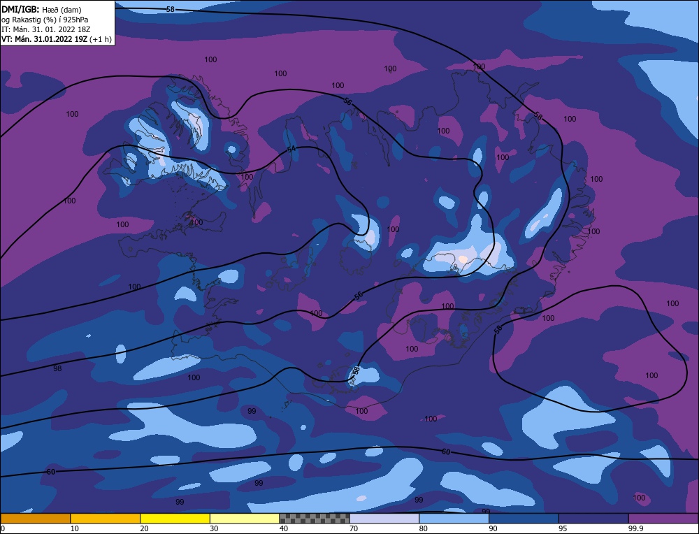Click the pale yellow 30–40 legend swatch
The image size is (699, 534).
pos(245,518)
